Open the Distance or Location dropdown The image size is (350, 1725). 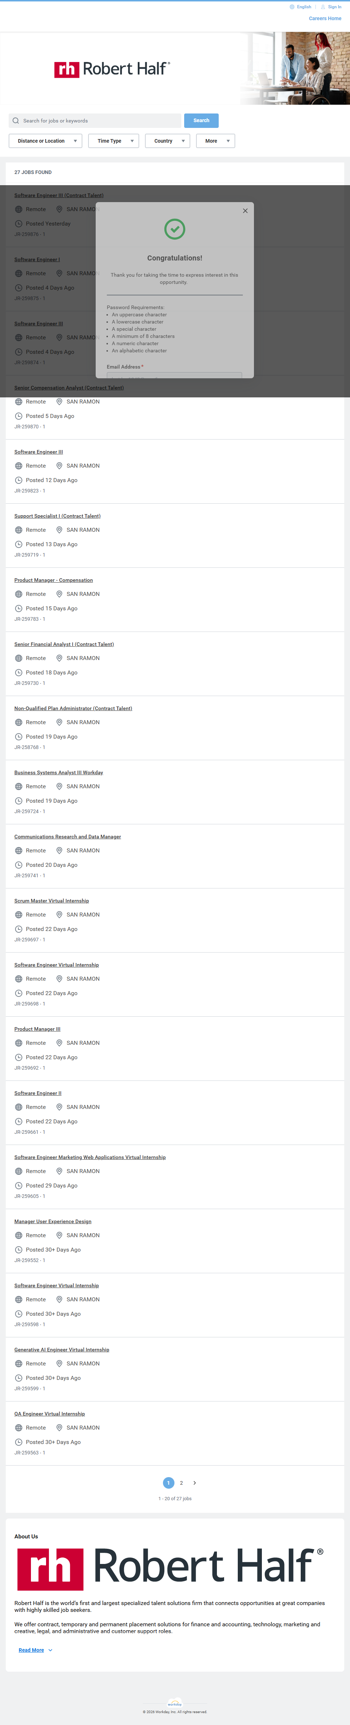46,141
